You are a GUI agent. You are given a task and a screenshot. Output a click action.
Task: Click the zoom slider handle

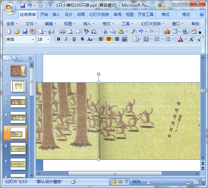click(x=162, y=182)
